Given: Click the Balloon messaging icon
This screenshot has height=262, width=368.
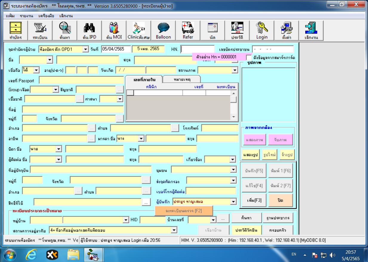Looking at the screenshot, I should click(x=163, y=30).
